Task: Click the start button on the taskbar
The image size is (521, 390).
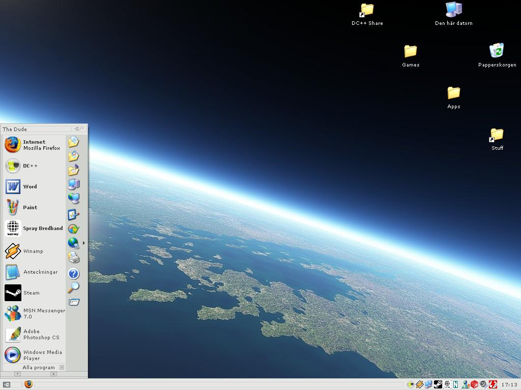Action: click(7, 384)
